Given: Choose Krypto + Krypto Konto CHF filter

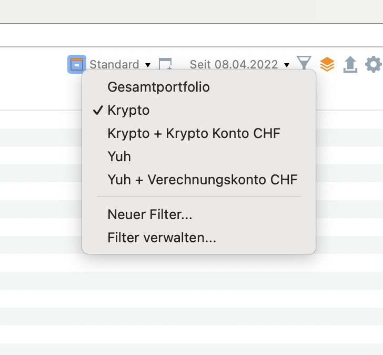Looking at the screenshot, I should click(x=194, y=133).
